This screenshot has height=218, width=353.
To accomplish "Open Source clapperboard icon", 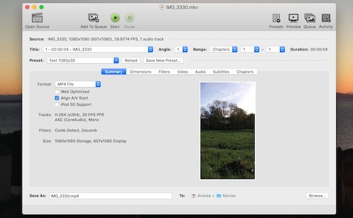I will coord(37,18).
